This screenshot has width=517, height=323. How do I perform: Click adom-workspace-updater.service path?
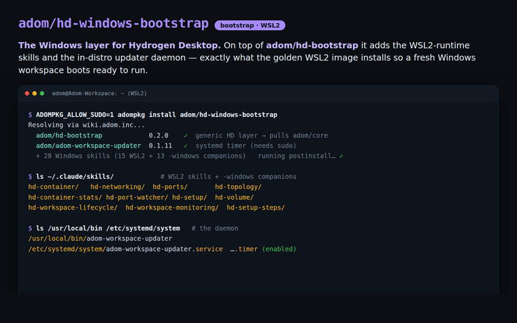[125, 249]
